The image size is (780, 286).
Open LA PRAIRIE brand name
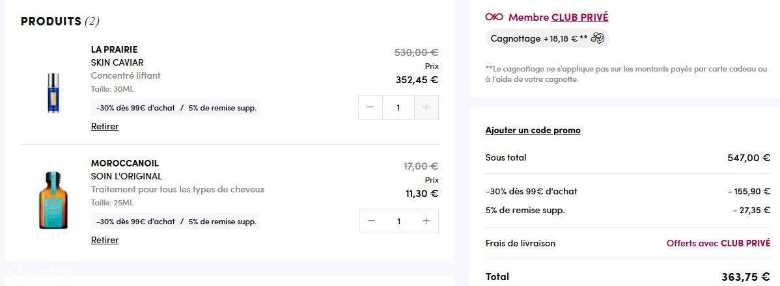pyautogui.click(x=115, y=49)
